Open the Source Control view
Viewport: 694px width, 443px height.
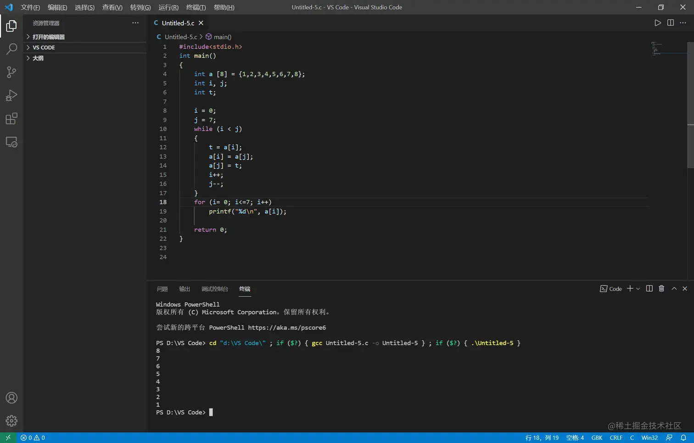click(11, 72)
